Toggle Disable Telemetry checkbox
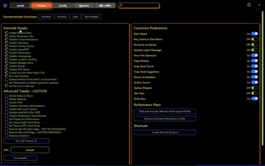 pyautogui.click(x=6, y=42)
